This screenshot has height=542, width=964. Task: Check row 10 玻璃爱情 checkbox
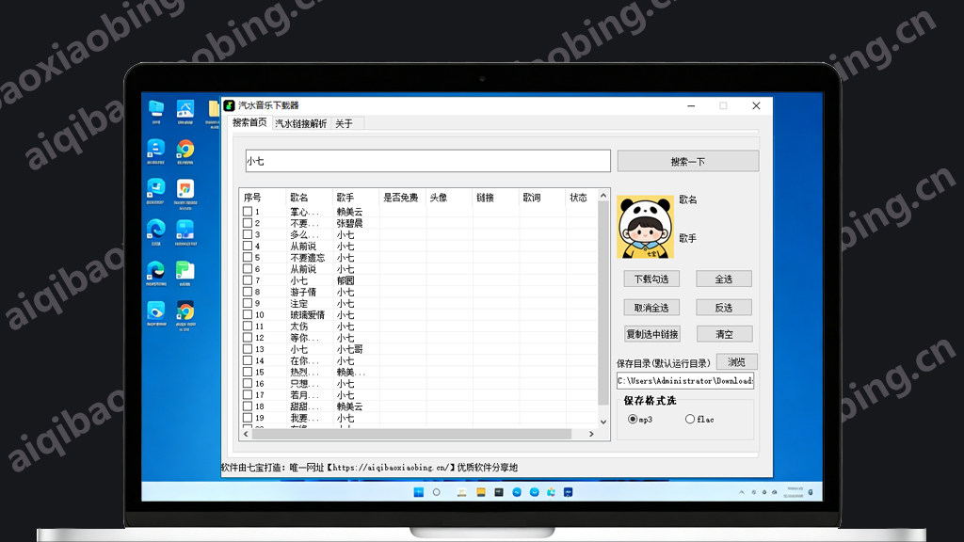coord(248,314)
